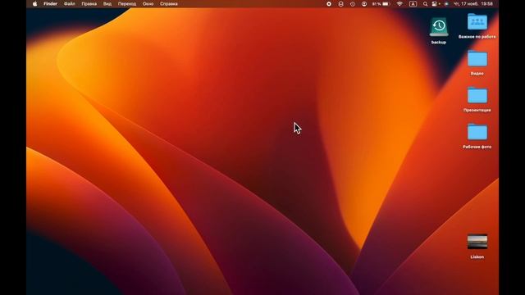Select the Видео folder
Screen dimensions: 525x295
coord(477,58)
